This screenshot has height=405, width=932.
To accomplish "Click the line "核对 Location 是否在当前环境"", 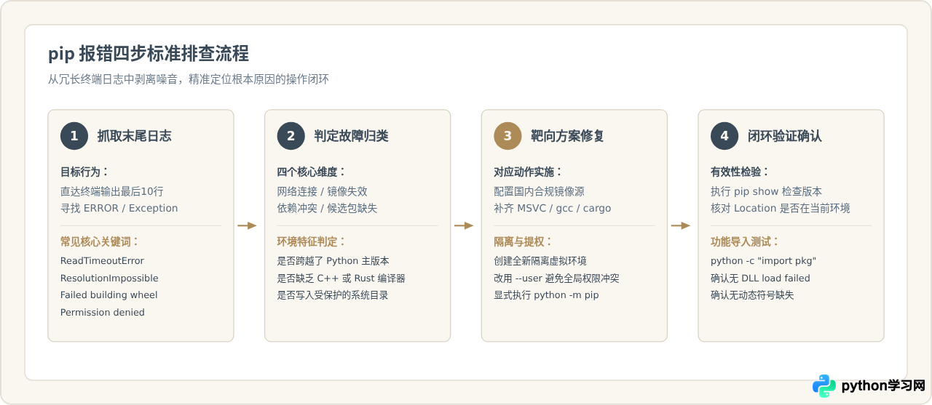I will [781, 208].
